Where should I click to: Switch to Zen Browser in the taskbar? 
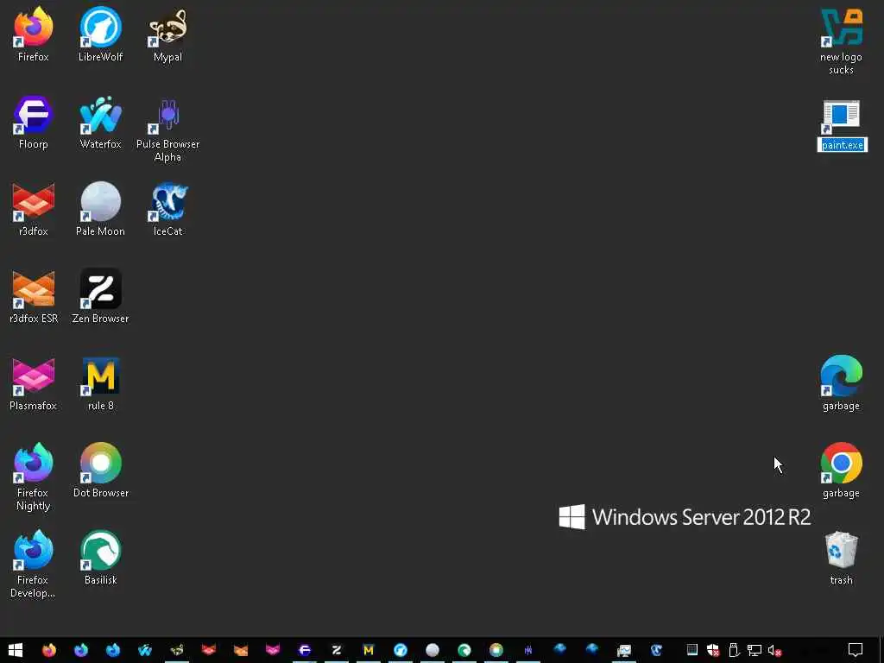click(x=337, y=650)
